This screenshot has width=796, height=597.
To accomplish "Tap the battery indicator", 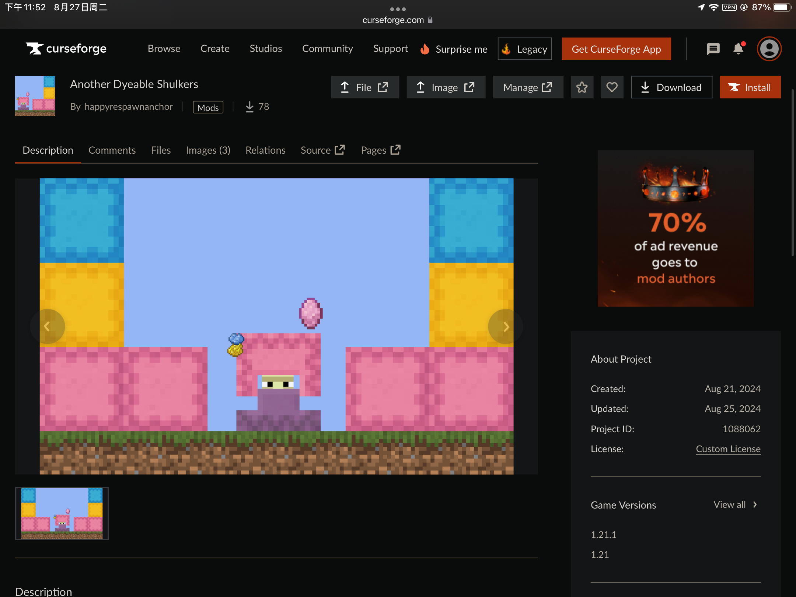I will point(782,7).
